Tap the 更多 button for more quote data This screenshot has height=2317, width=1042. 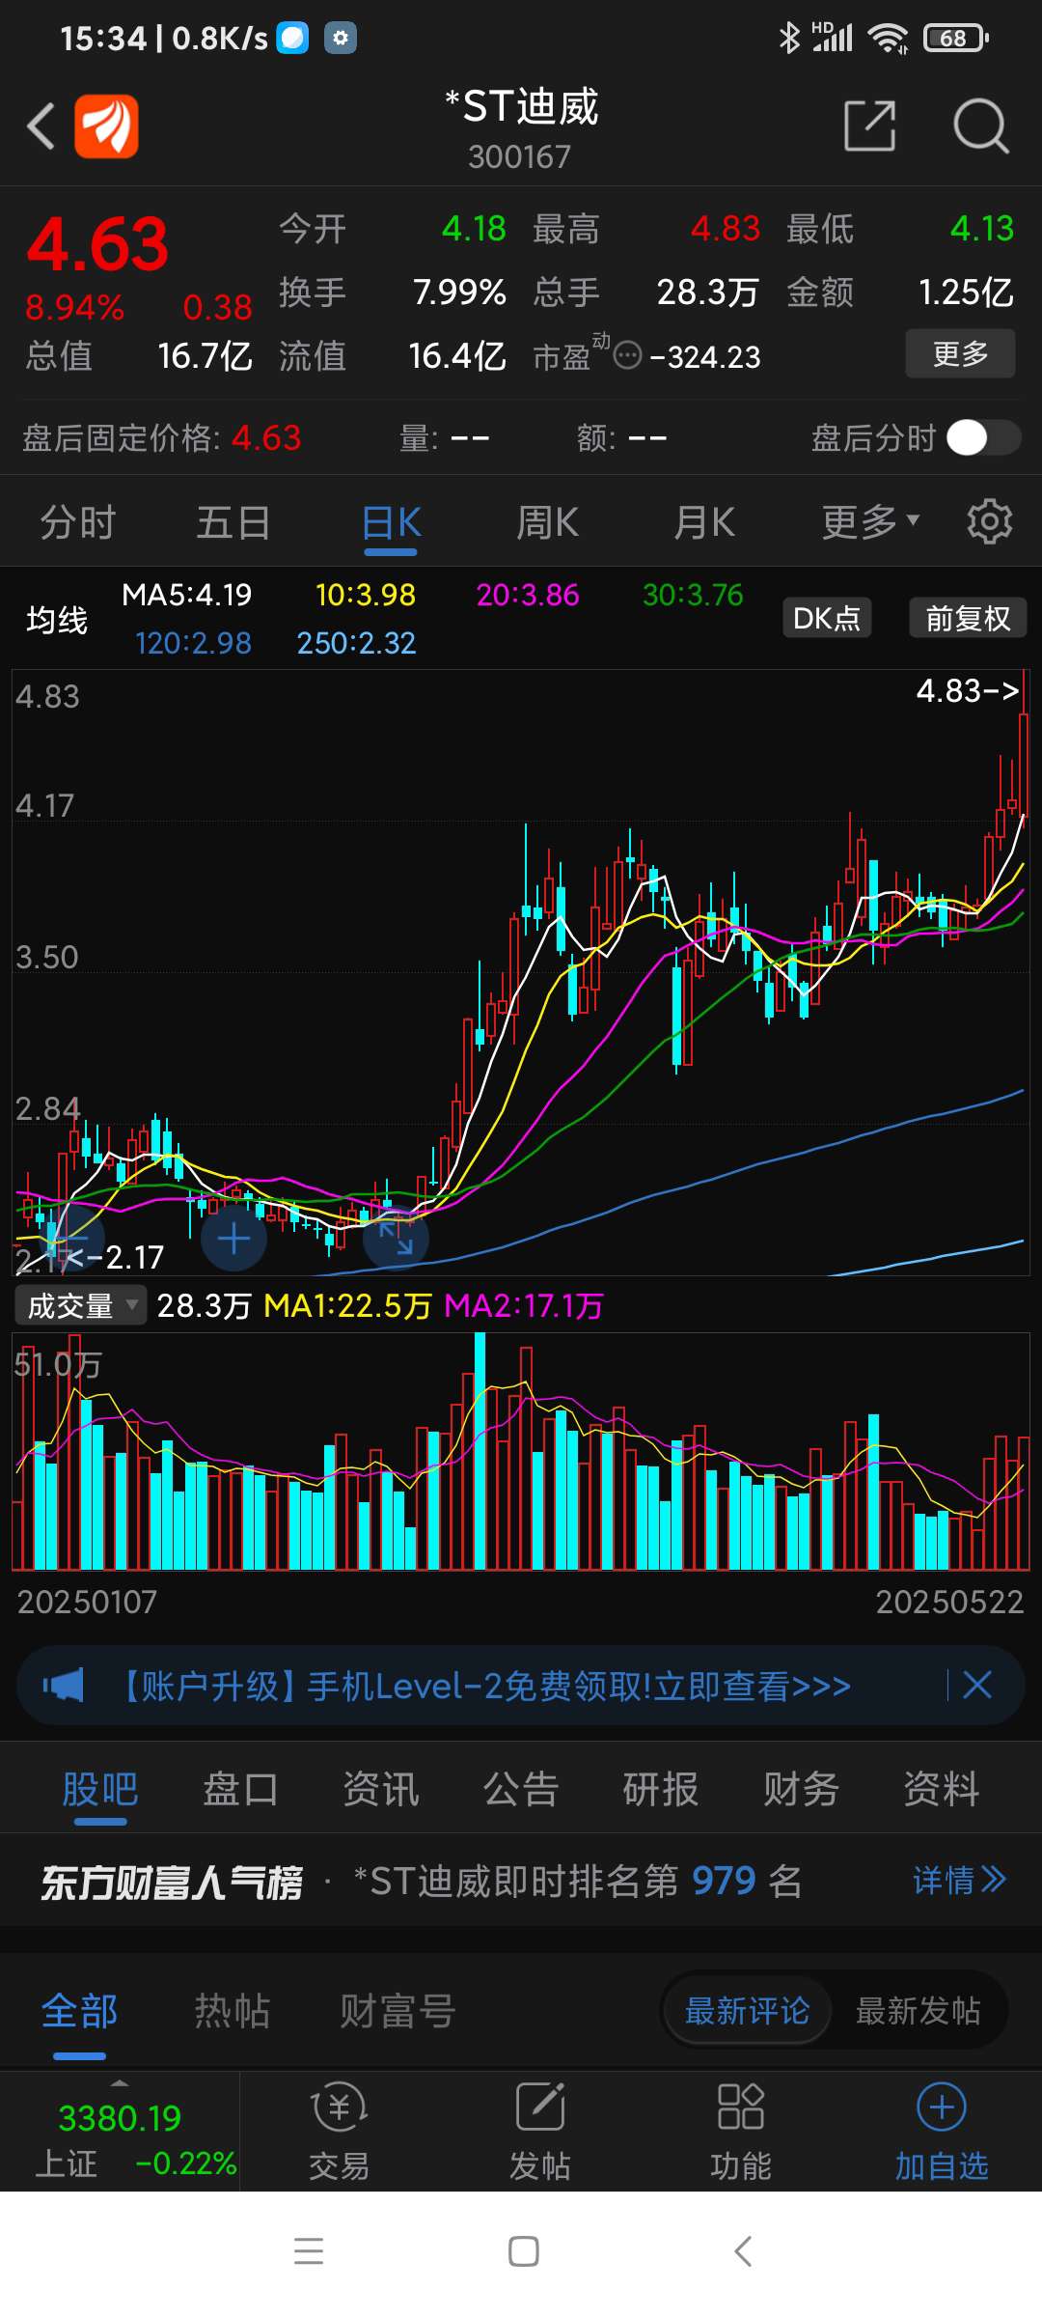(x=960, y=353)
